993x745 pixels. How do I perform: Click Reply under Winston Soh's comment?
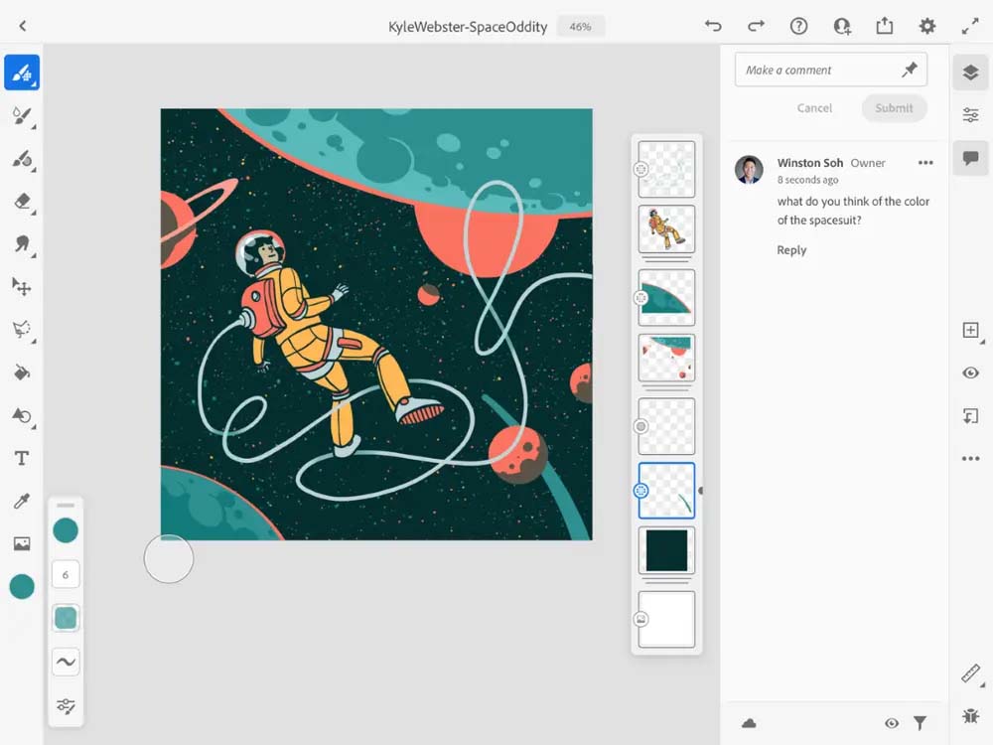pos(791,250)
